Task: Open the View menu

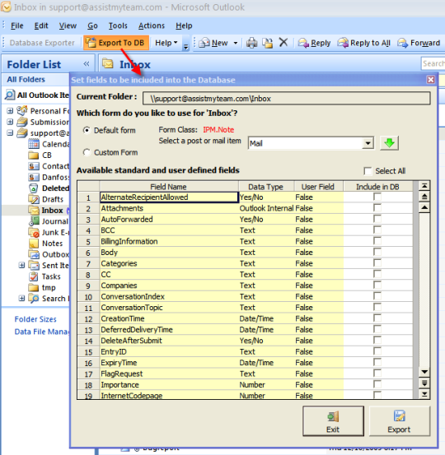Action: tap(68, 26)
